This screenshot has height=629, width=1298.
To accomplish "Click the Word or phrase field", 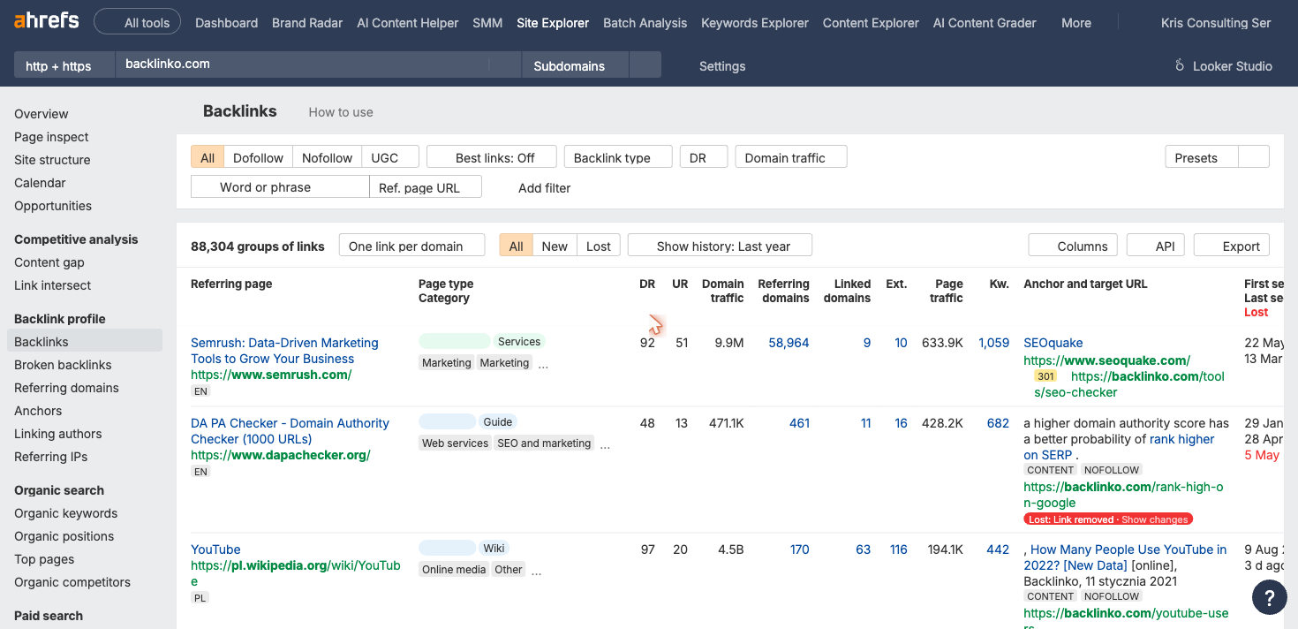I will [280, 187].
